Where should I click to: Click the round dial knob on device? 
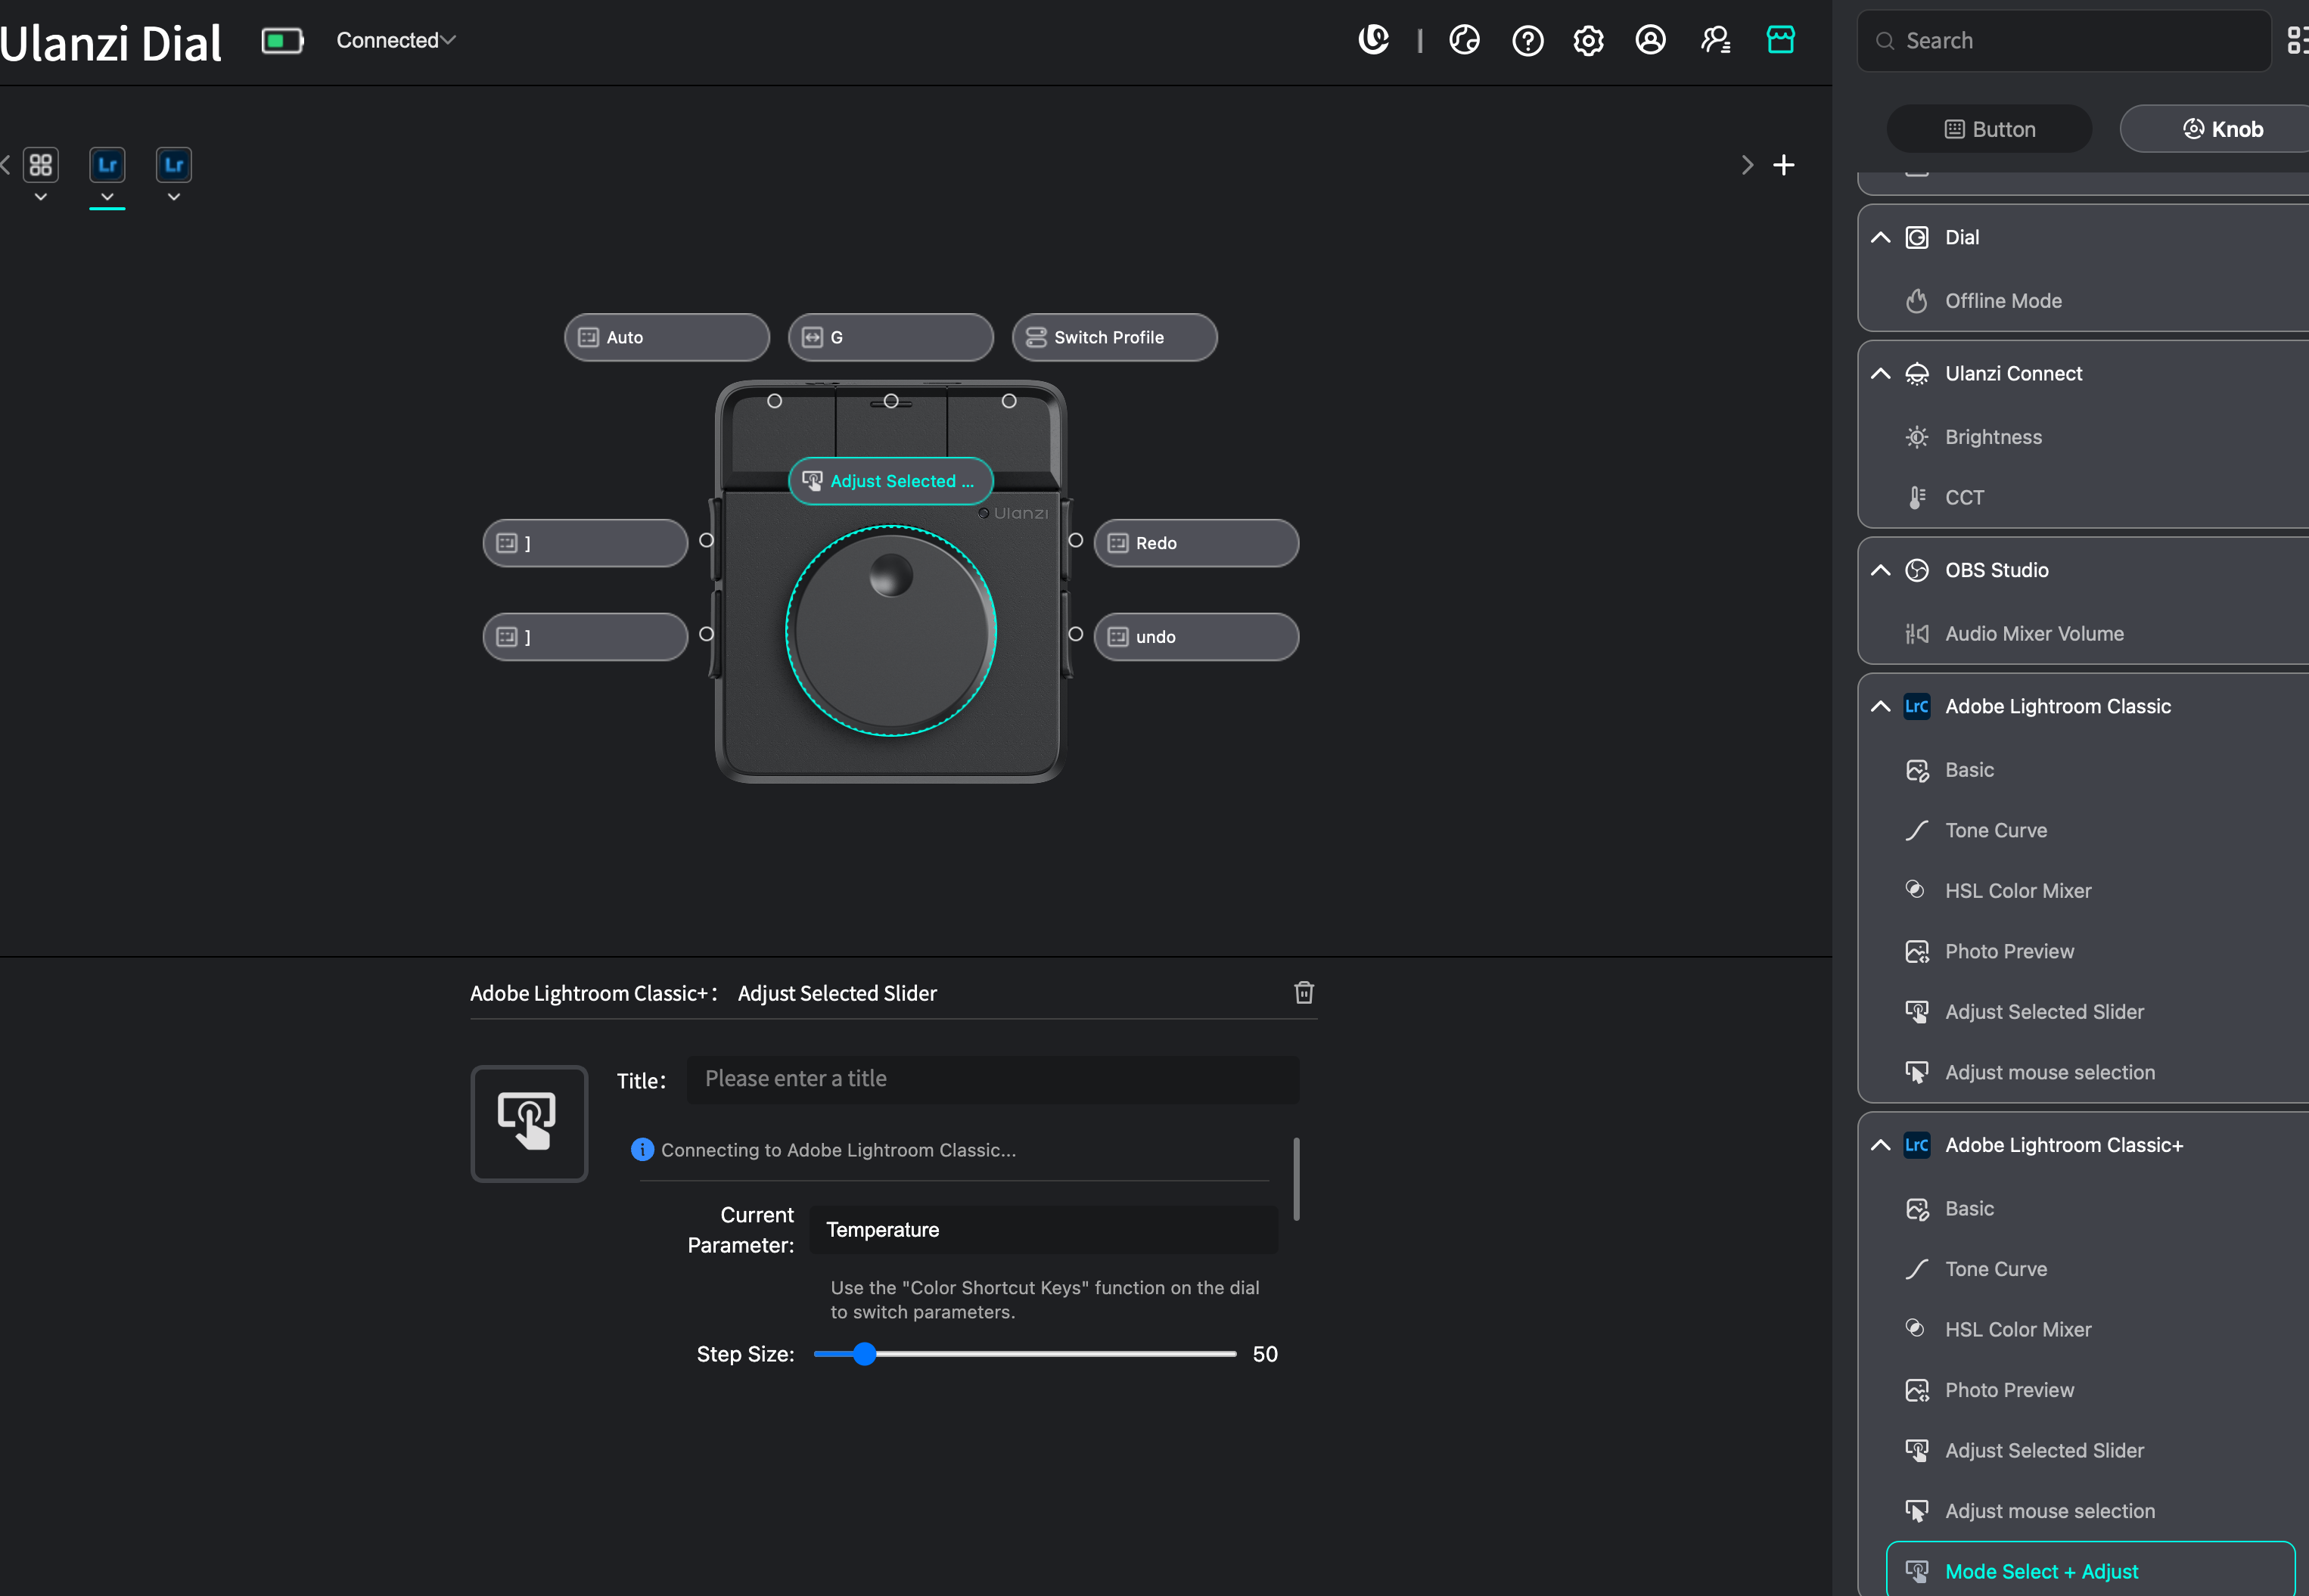coord(891,632)
